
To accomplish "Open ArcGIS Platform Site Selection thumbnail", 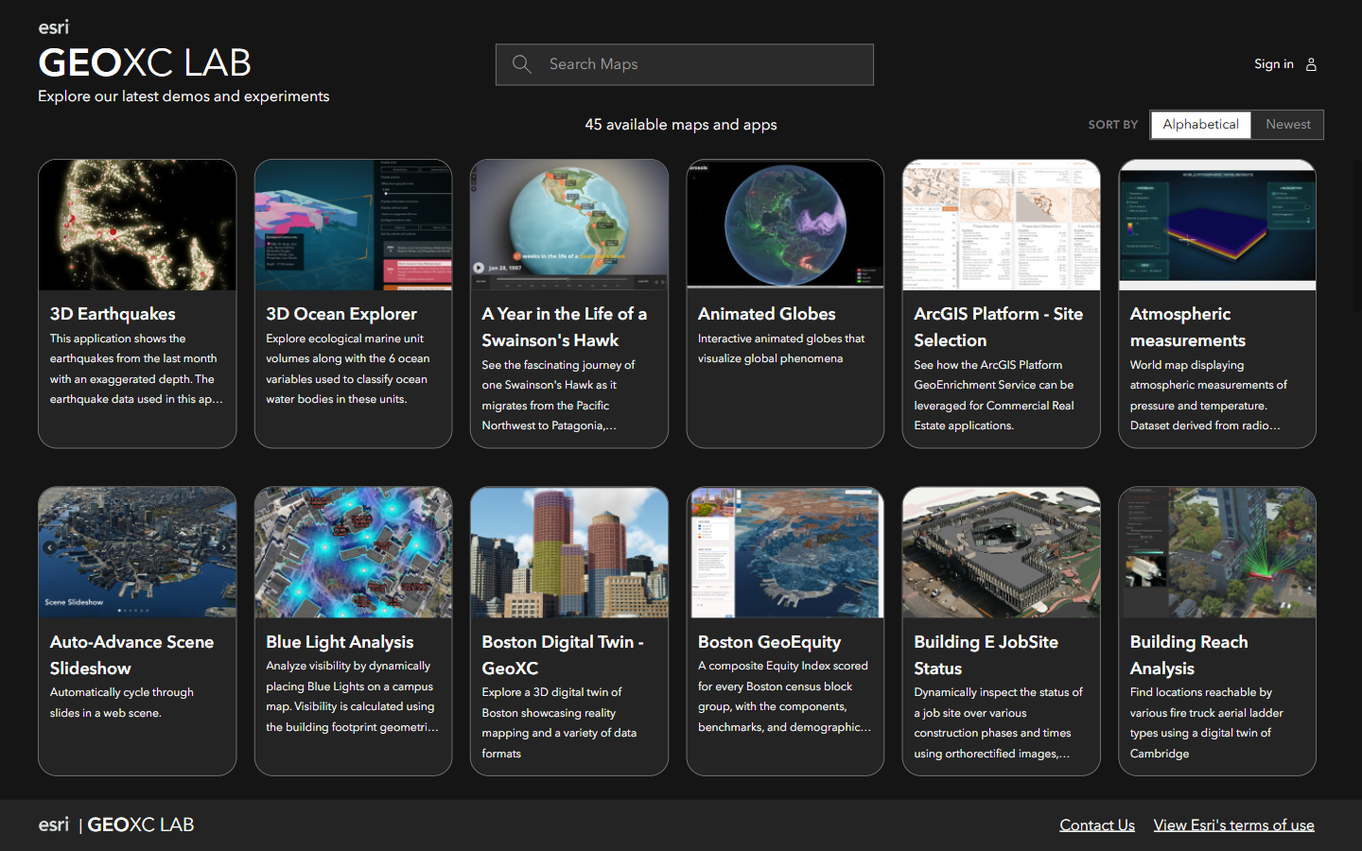I will [1001, 225].
